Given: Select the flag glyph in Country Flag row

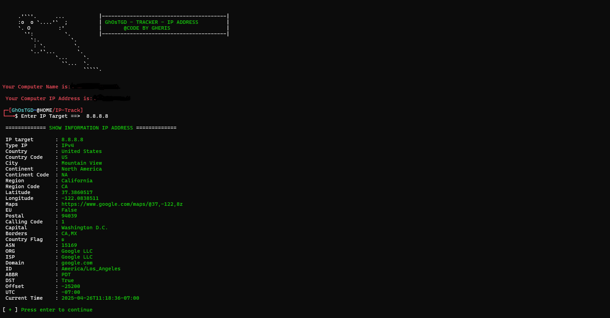Looking at the screenshot, I should pos(63,239).
